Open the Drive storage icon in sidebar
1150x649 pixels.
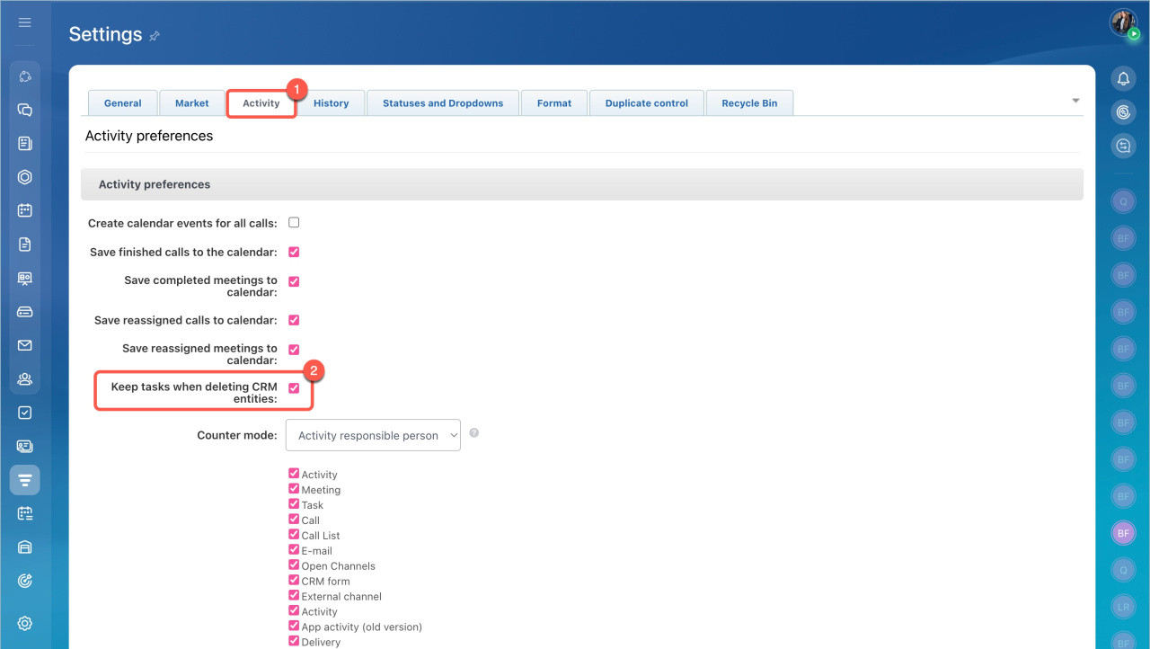[x=25, y=312]
